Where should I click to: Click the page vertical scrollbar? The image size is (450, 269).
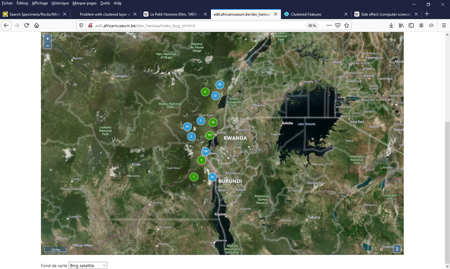tap(447, 193)
